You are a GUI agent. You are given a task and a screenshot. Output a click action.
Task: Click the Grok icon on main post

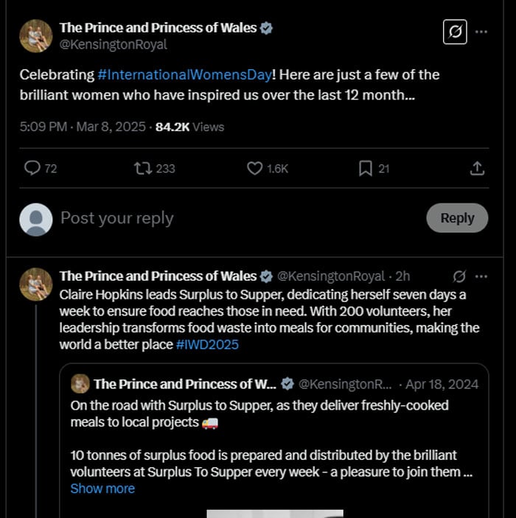point(456,32)
